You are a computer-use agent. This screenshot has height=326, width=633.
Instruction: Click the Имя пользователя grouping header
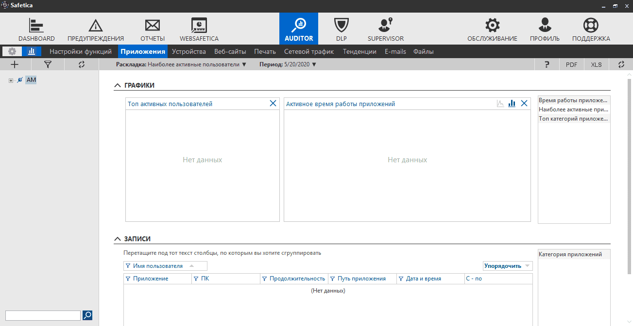tap(166, 266)
